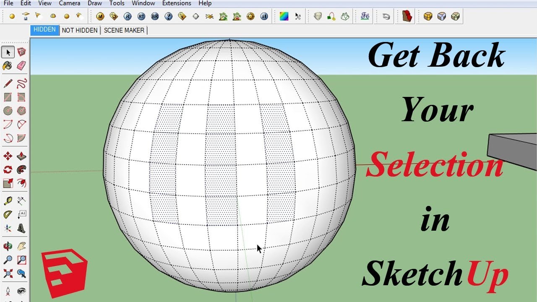
Task: Click the red book shaped icon
Action: (407, 16)
